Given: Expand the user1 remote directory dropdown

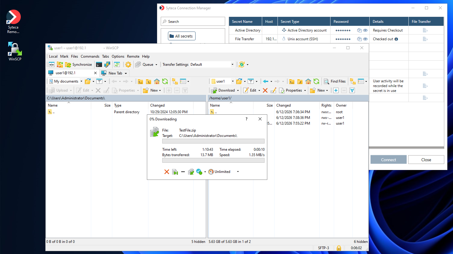Looking at the screenshot, I should (x=233, y=81).
